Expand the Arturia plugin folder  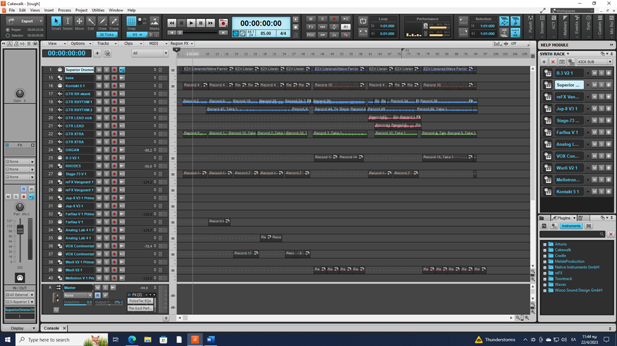click(545, 244)
